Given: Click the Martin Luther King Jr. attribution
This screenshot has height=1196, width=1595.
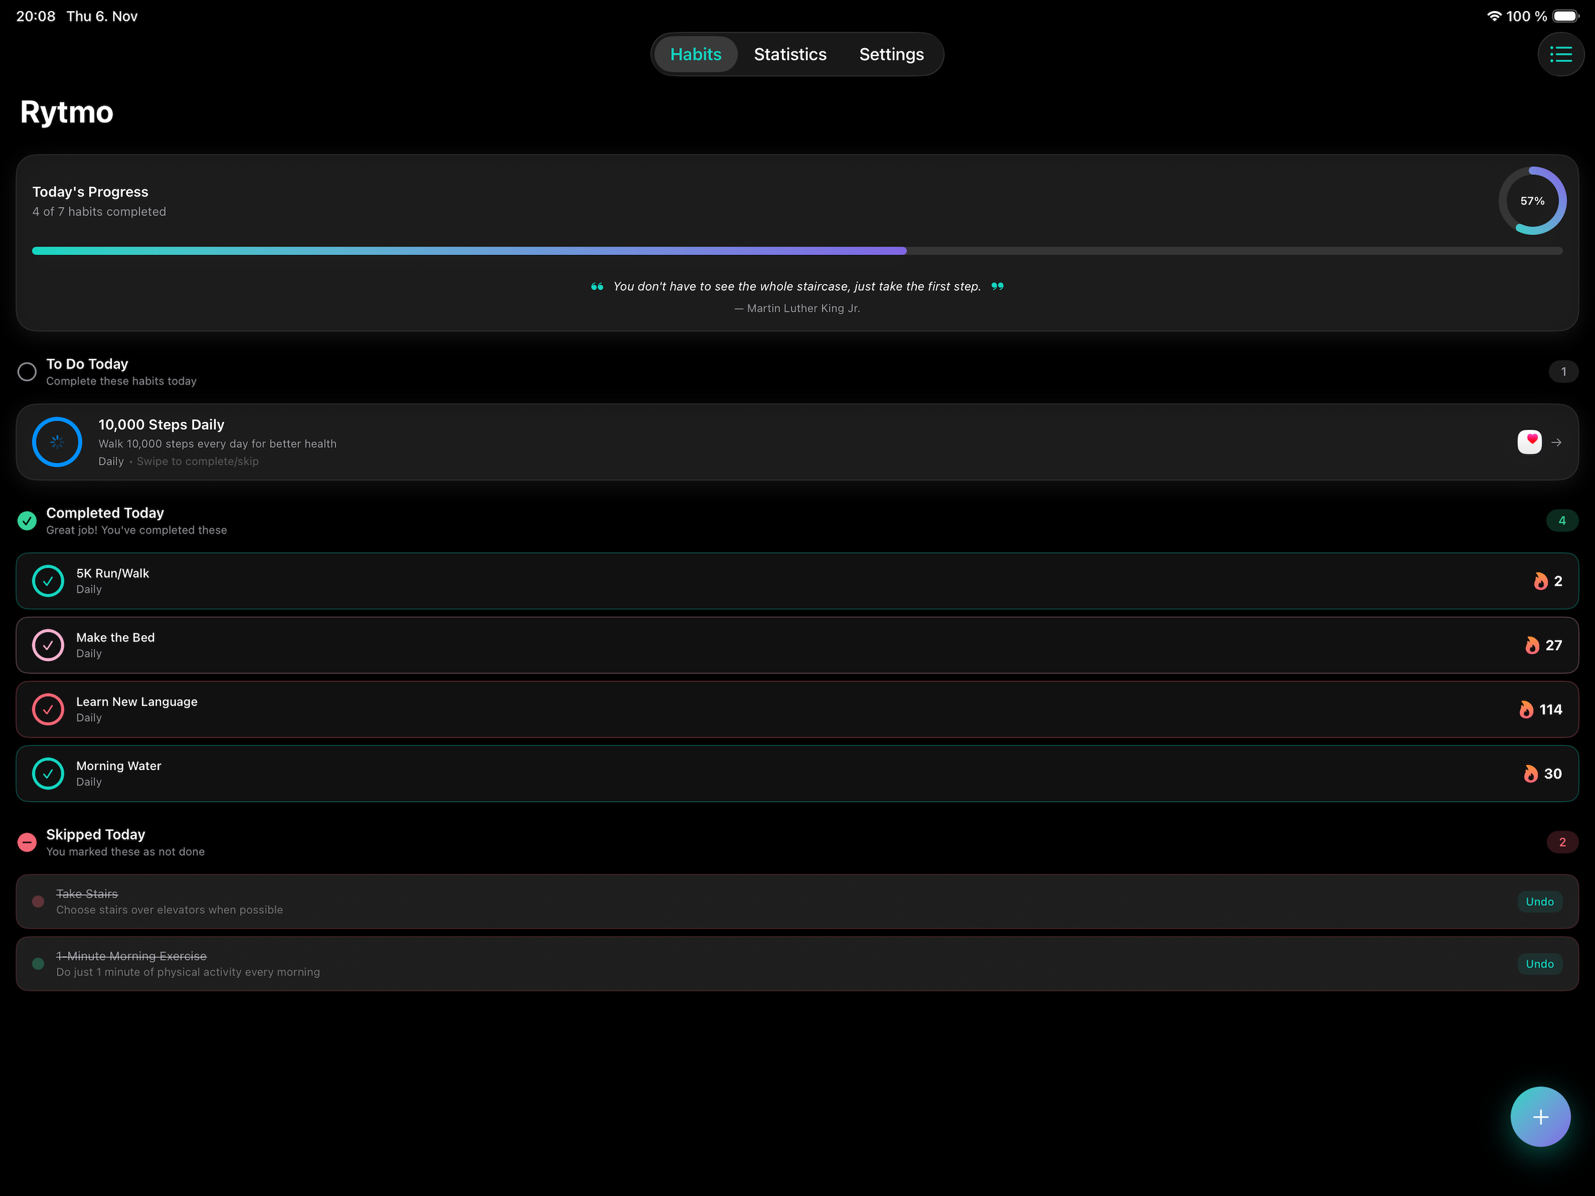Looking at the screenshot, I should tap(797, 308).
